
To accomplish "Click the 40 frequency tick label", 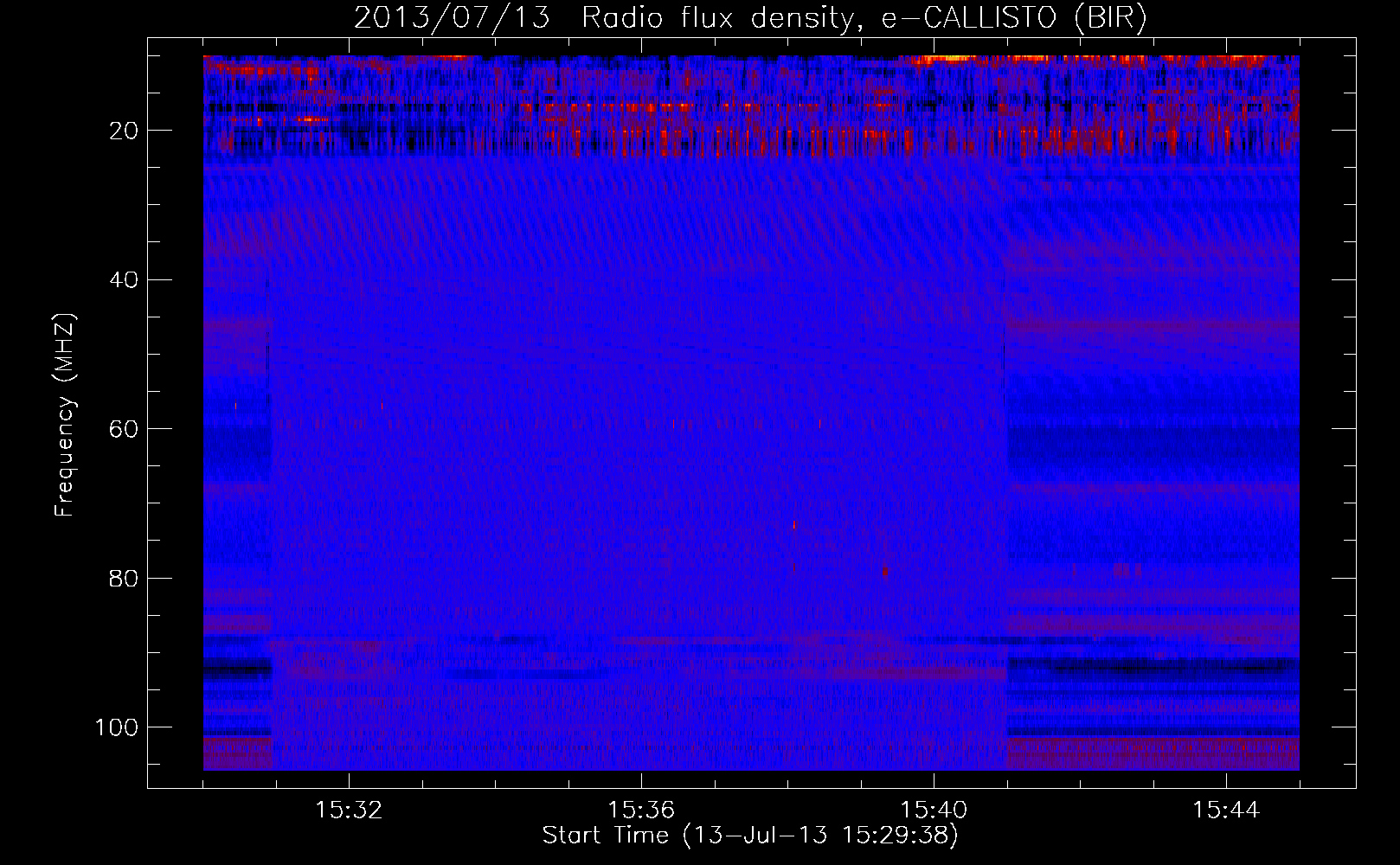I will pos(125,280).
